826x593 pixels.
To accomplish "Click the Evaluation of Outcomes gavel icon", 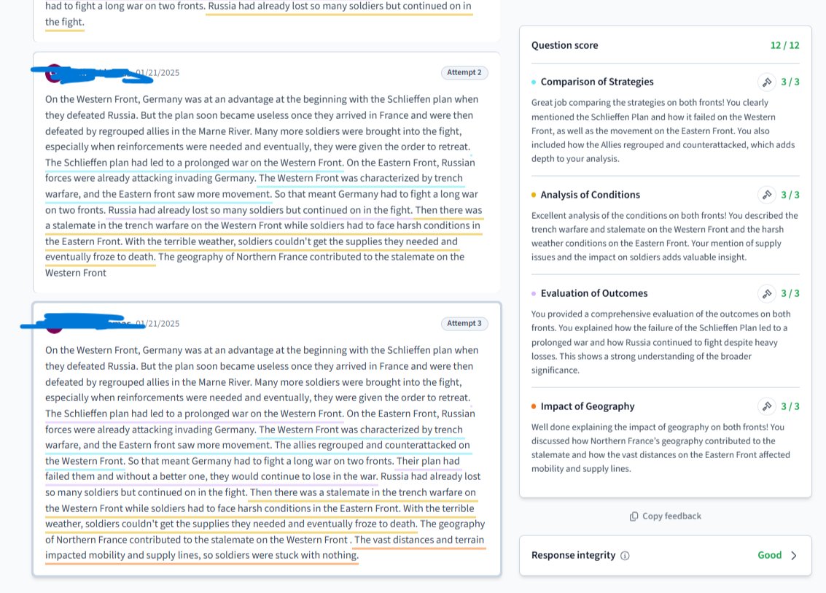I will (x=767, y=293).
